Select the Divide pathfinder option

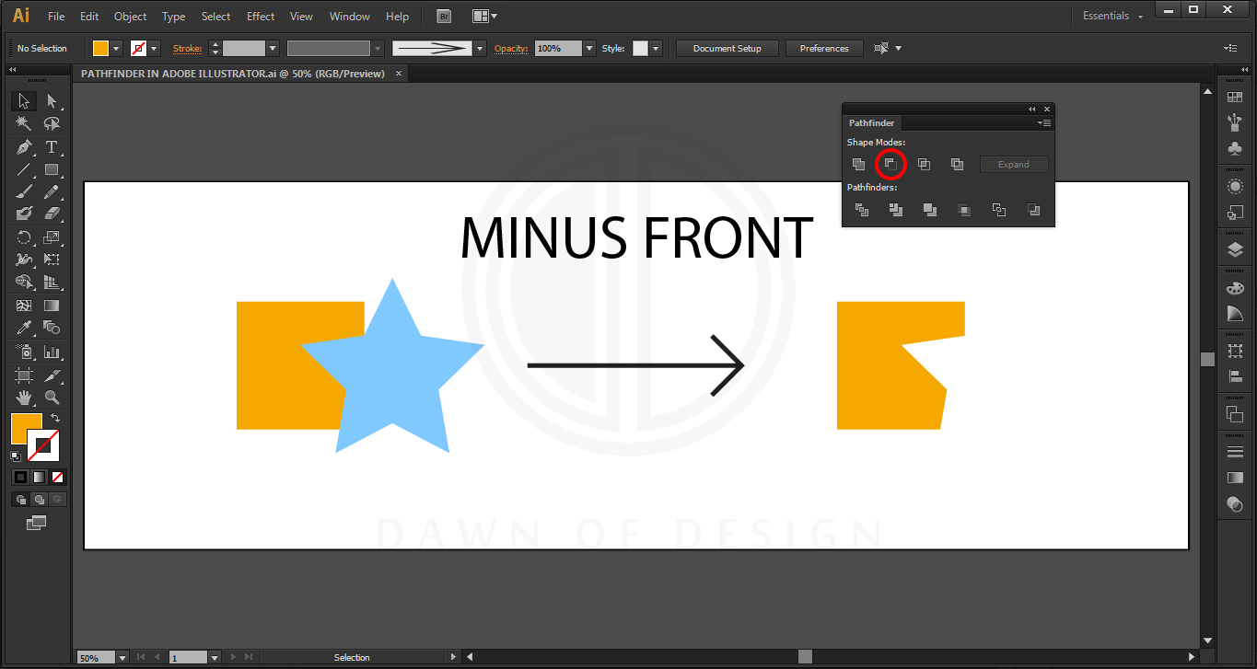pos(862,210)
